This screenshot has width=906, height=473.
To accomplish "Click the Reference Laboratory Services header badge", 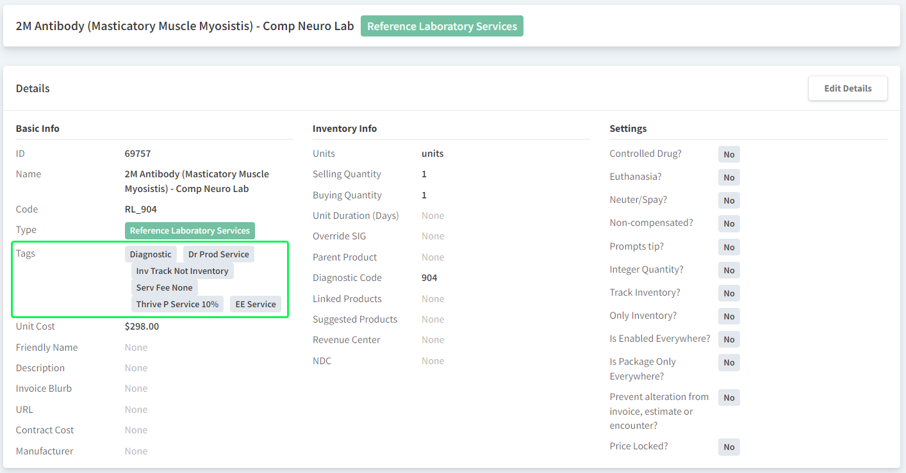I will click(x=441, y=26).
